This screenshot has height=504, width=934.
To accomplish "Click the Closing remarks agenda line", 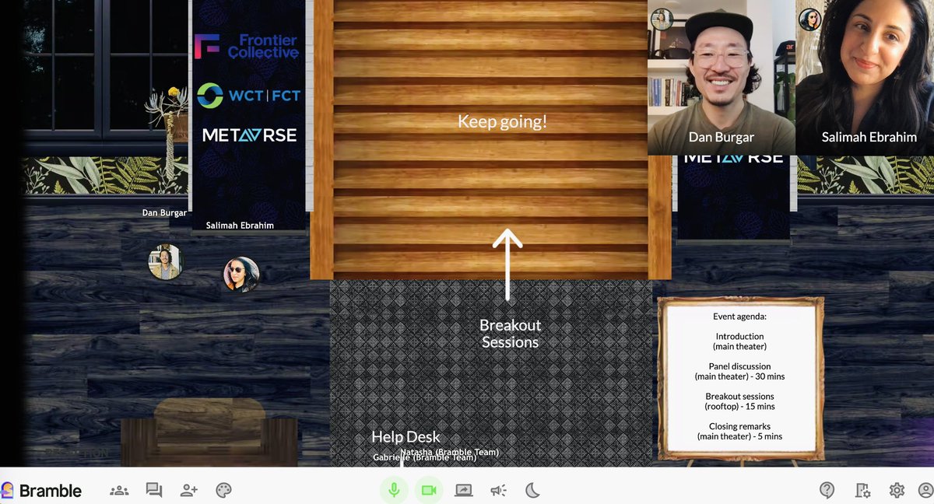I will coord(739,432).
